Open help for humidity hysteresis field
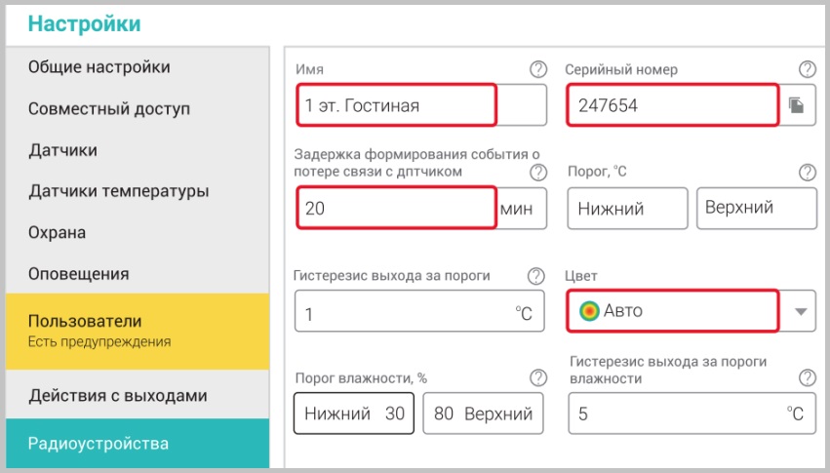This screenshot has width=830, height=473. point(807,377)
